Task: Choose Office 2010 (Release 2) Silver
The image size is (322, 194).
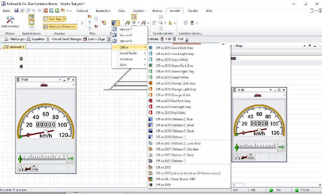Action: 175,125
